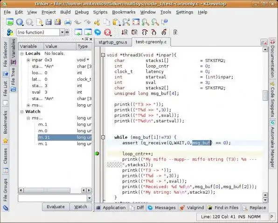
Task: Open the Find in Files tab
Action: tap(223, 208)
